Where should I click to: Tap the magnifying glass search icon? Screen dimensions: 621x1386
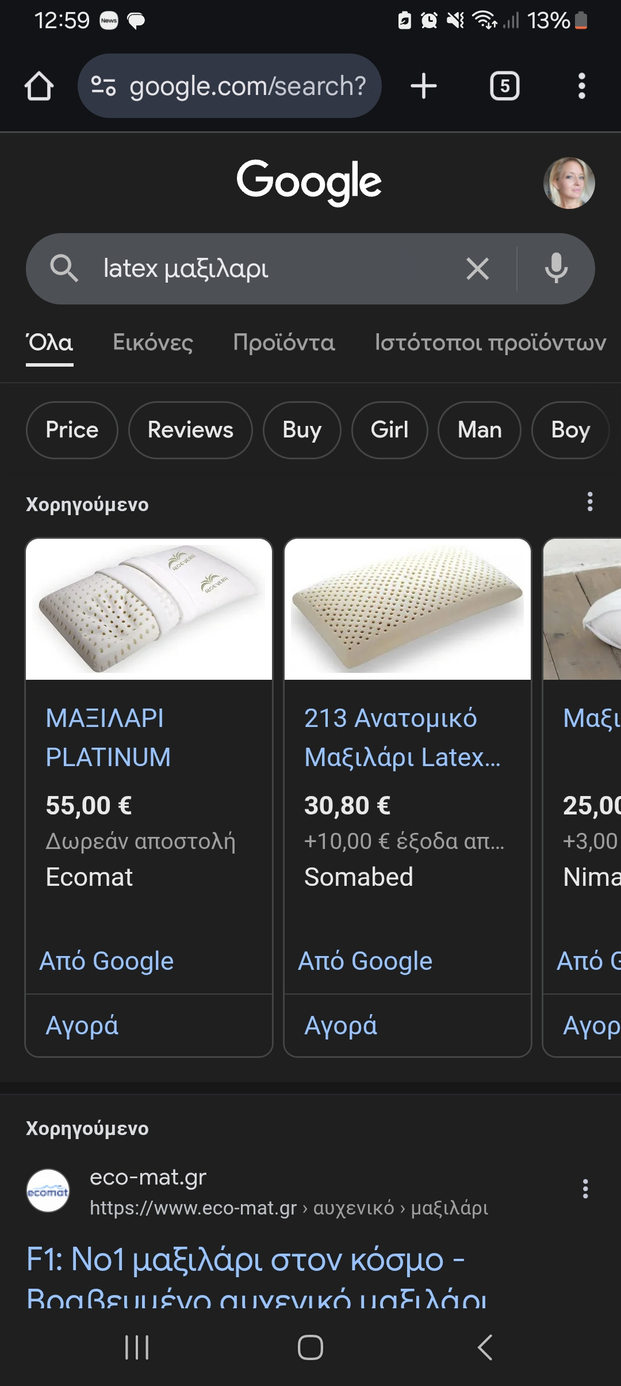63,269
